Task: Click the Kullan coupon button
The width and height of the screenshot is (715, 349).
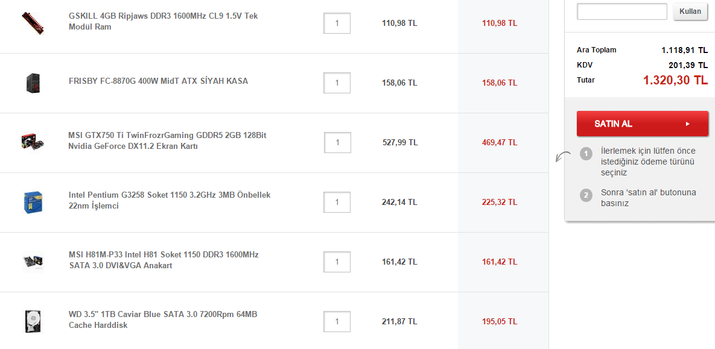Action: click(x=690, y=11)
